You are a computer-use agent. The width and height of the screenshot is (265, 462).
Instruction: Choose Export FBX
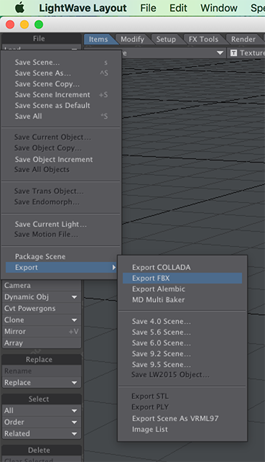182,278
